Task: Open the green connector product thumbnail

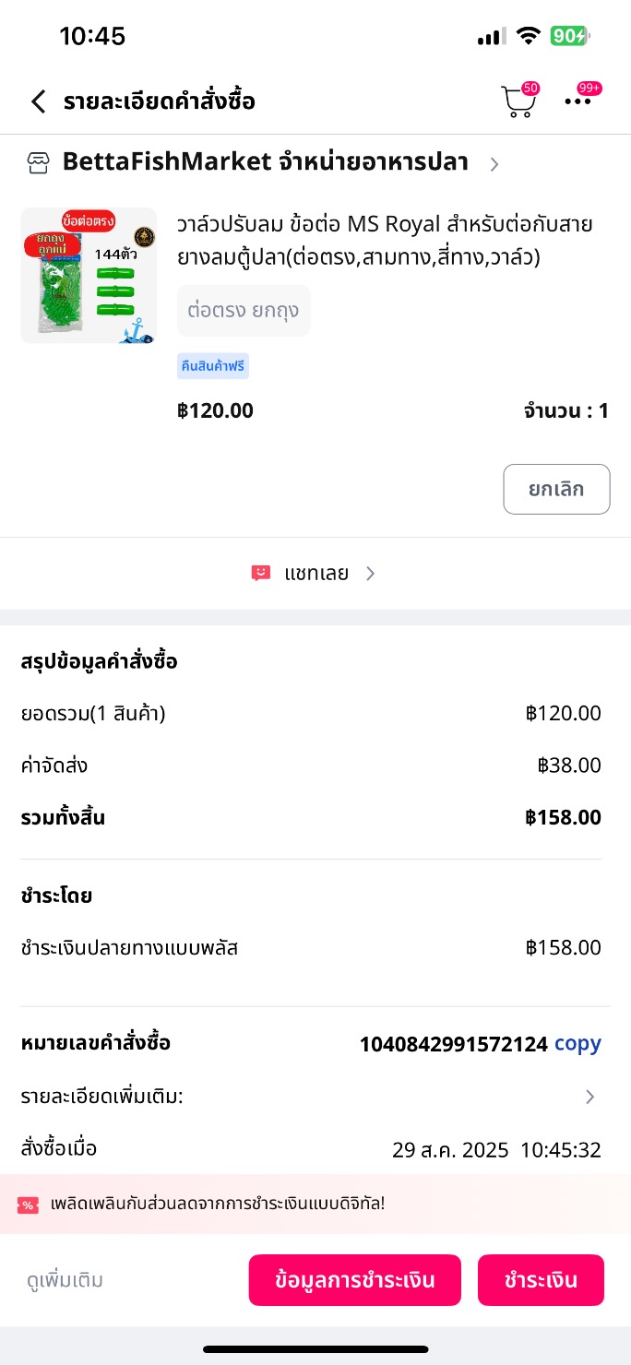Action: (x=89, y=276)
